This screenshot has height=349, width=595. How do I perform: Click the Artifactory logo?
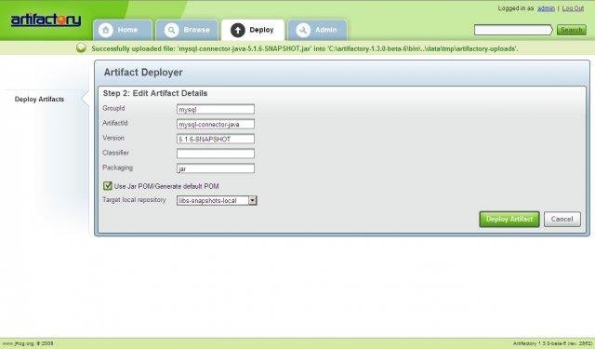coord(46,20)
